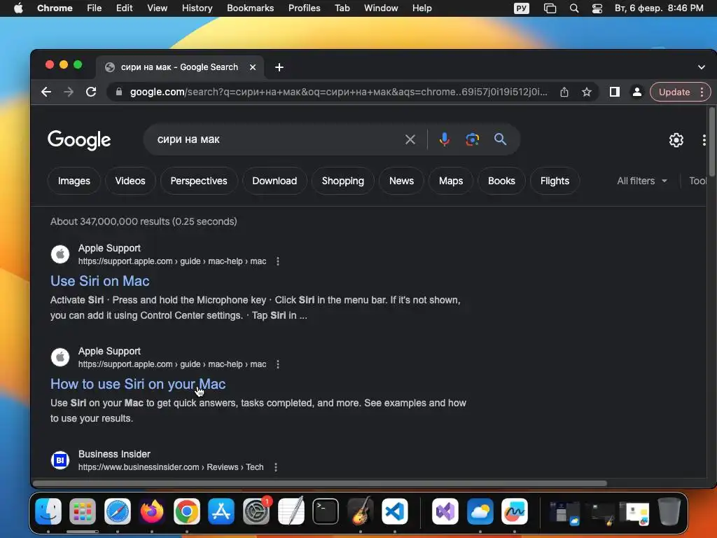The image size is (717, 538).
Task: Select the сири на мак tab
Action: click(179, 67)
